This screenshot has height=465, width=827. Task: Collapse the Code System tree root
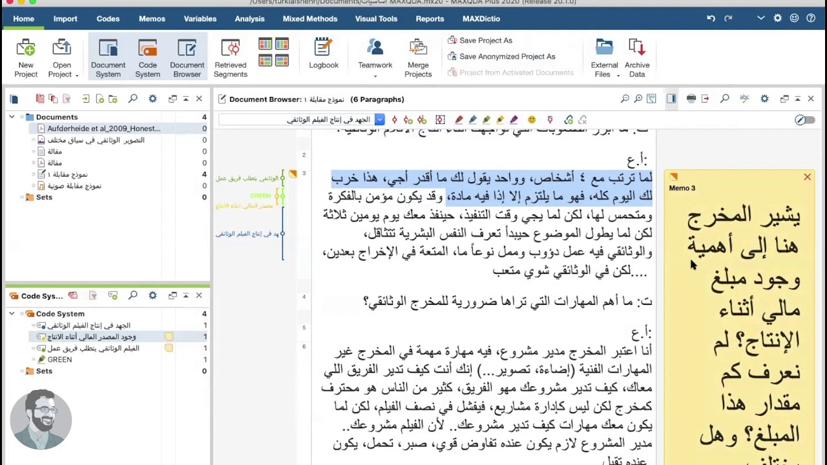coord(11,314)
